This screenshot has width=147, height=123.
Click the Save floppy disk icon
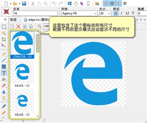[x=24, y=4]
